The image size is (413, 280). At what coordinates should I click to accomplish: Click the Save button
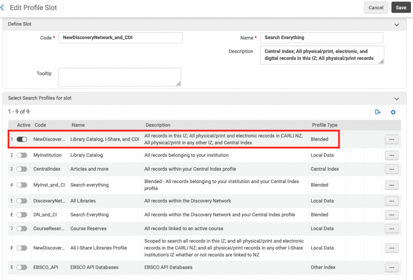point(401,8)
